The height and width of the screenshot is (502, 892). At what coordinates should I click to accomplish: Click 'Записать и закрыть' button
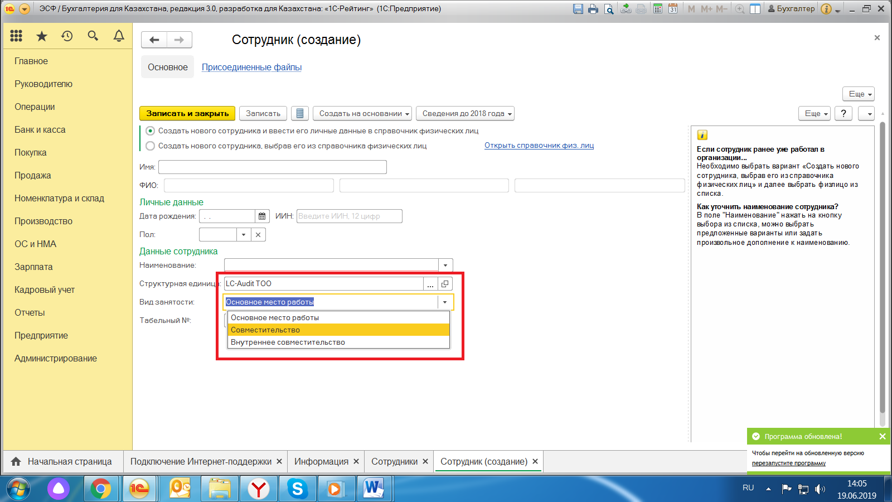tap(187, 113)
